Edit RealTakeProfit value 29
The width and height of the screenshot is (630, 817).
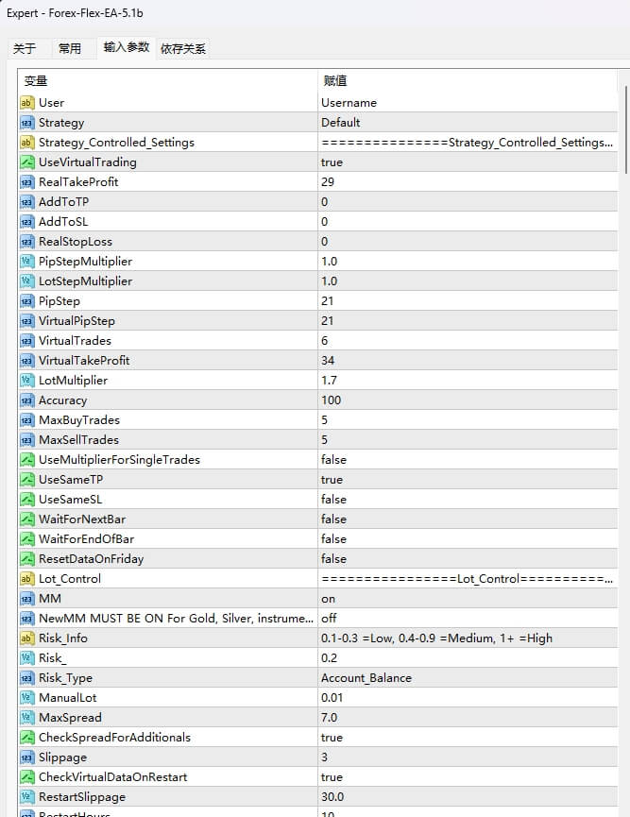[x=468, y=182]
